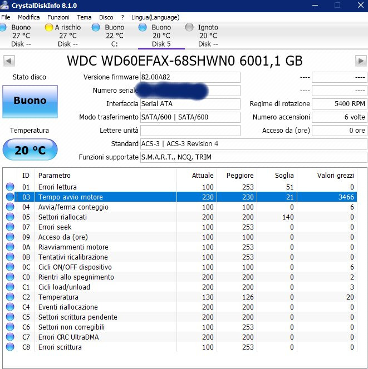Click the Numero accensioni 6 volte field
Viewport: 368px width, 369px height.
coord(339,117)
